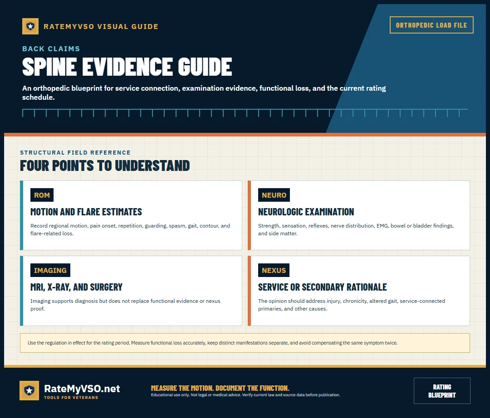Click the orthopedic blueprint description paragraph
This screenshot has height=418, width=490.
[204, 93]
